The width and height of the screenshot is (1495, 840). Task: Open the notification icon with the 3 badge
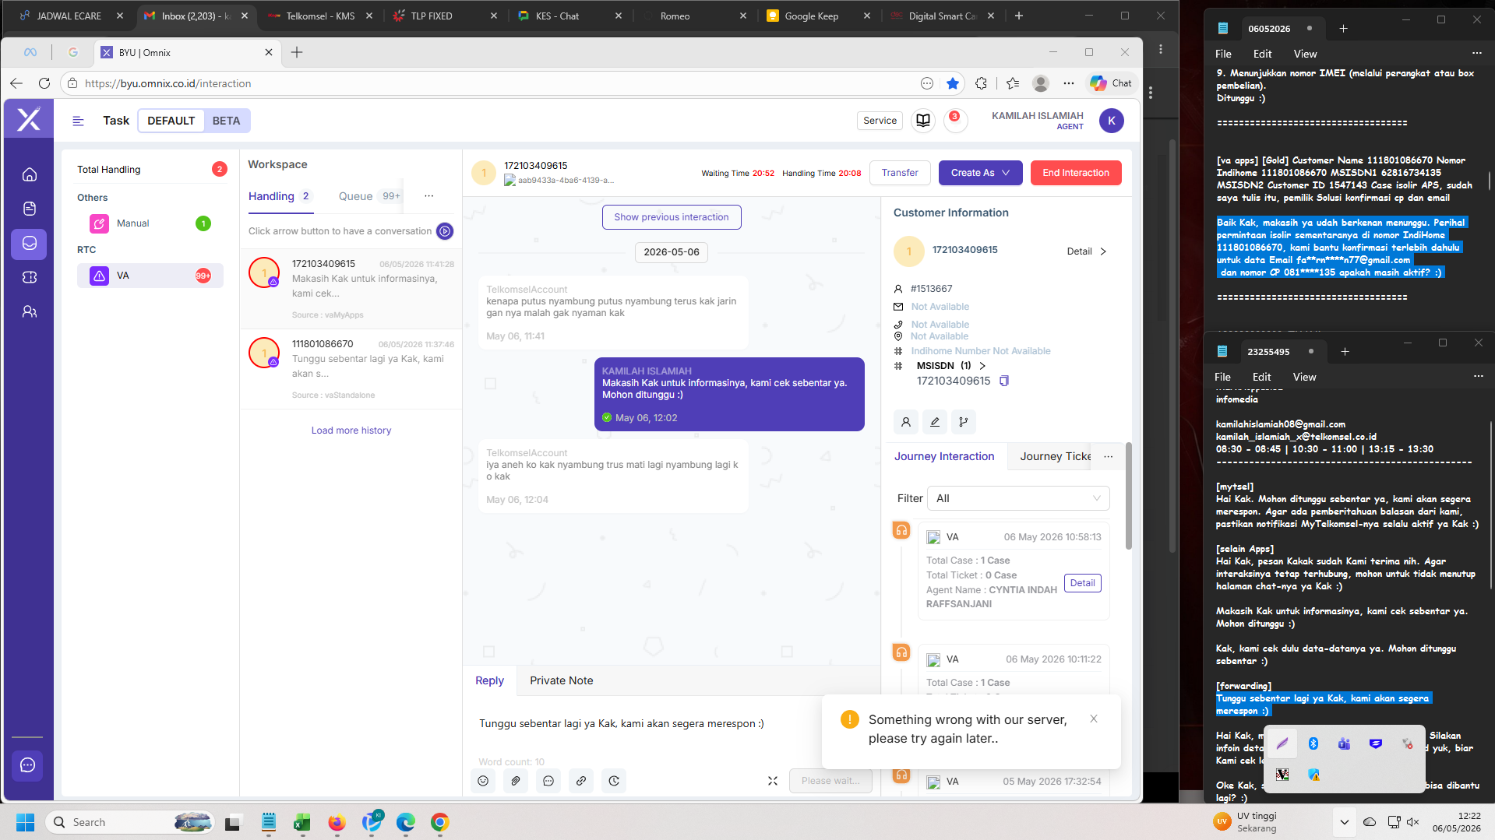pyautogui.click(x=955, y=120)
